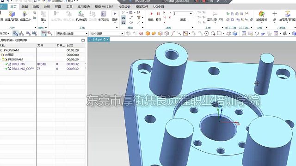Step animation to next operation icon
The image size is (296, 166).
[170, 12]
